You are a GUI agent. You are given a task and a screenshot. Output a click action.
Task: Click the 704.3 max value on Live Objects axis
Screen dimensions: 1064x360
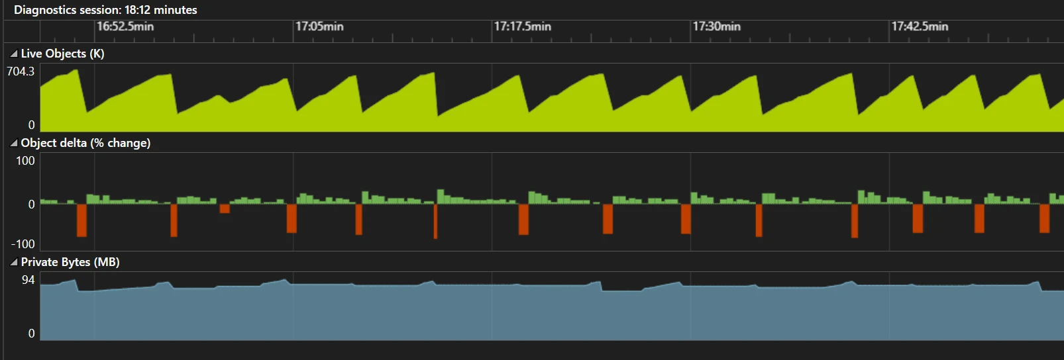click(21, 71)
